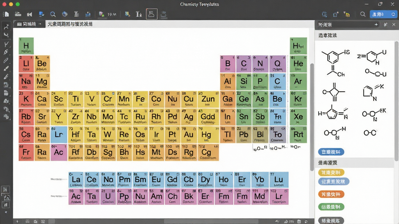Select the globe icon in the top toolbar

pos(65,14)
